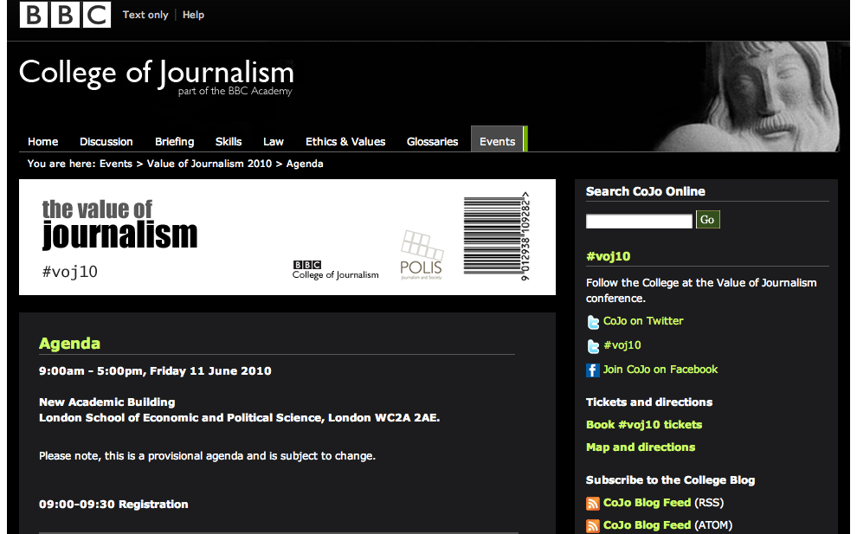Click the College of Journalism title
857x534 pixels.
pos(157,73)
